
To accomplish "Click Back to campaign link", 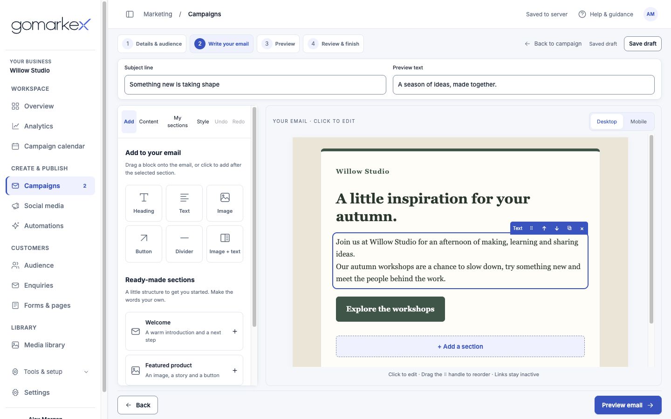I will [x=553, y=44].
